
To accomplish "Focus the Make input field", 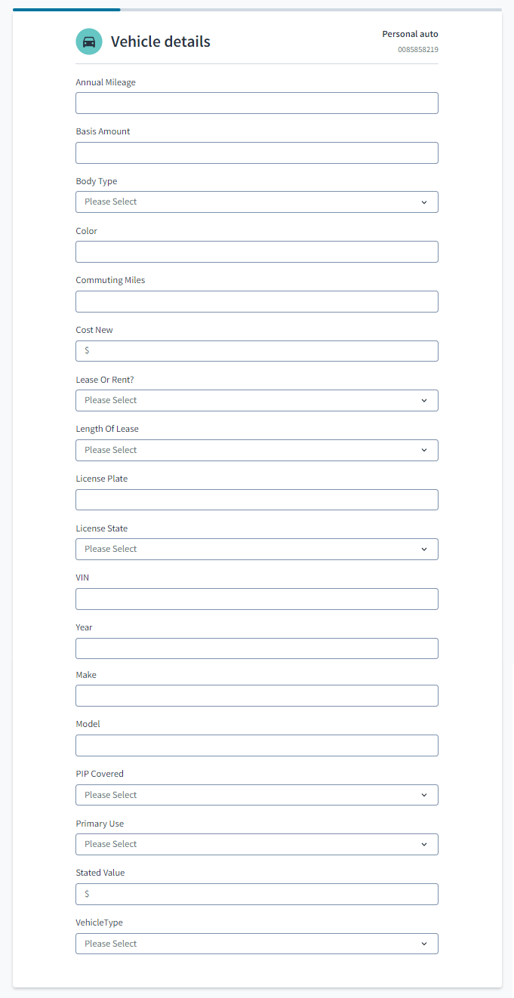I will 257,695.
